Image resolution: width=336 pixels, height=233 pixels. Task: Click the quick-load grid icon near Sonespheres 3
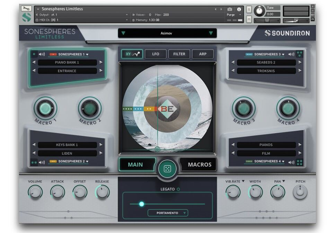[x=299, y=54]
